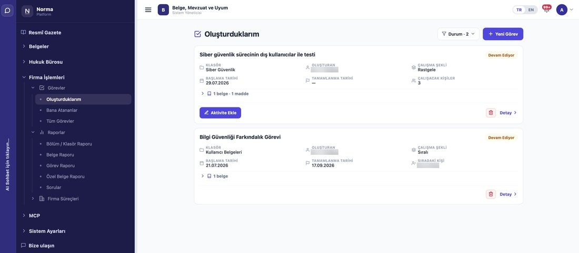Click the Bilgi Güvenliği Farkındalık Görevi title
This screenshot has height=253, width=579.
240,137
